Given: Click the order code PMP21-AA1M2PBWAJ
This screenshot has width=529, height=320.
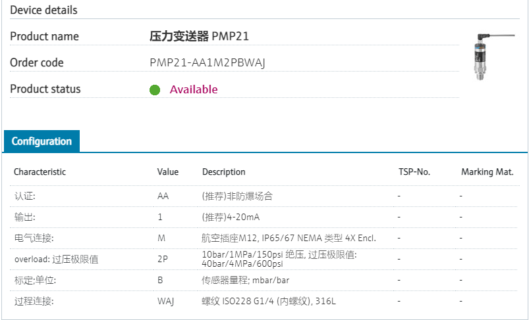Looking at the screenshot, I should tap(208, 63).
